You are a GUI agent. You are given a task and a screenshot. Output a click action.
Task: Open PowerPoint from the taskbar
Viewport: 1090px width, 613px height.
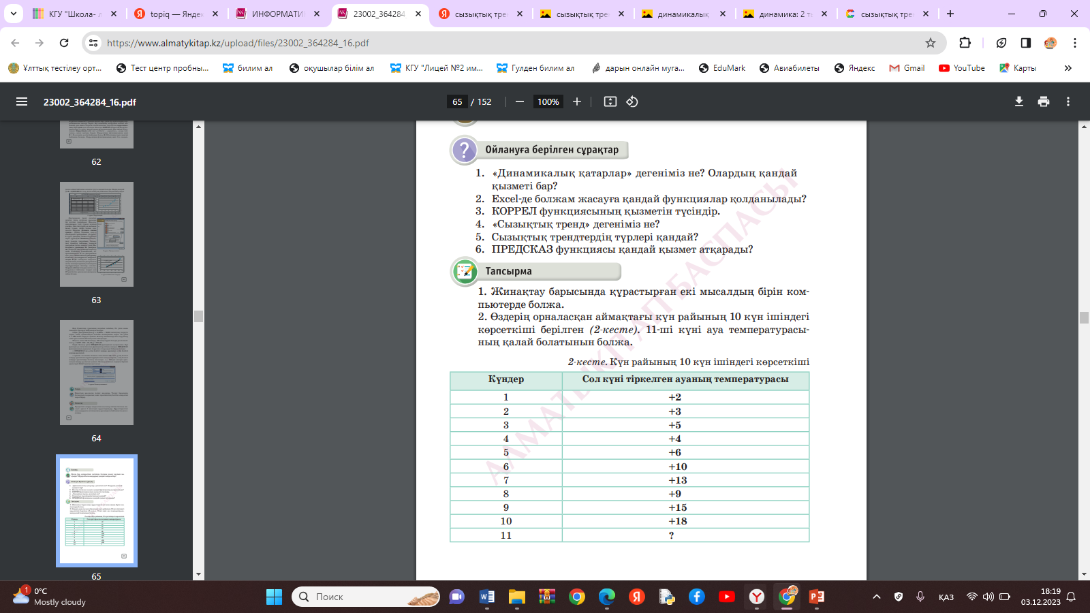point(817,597)
